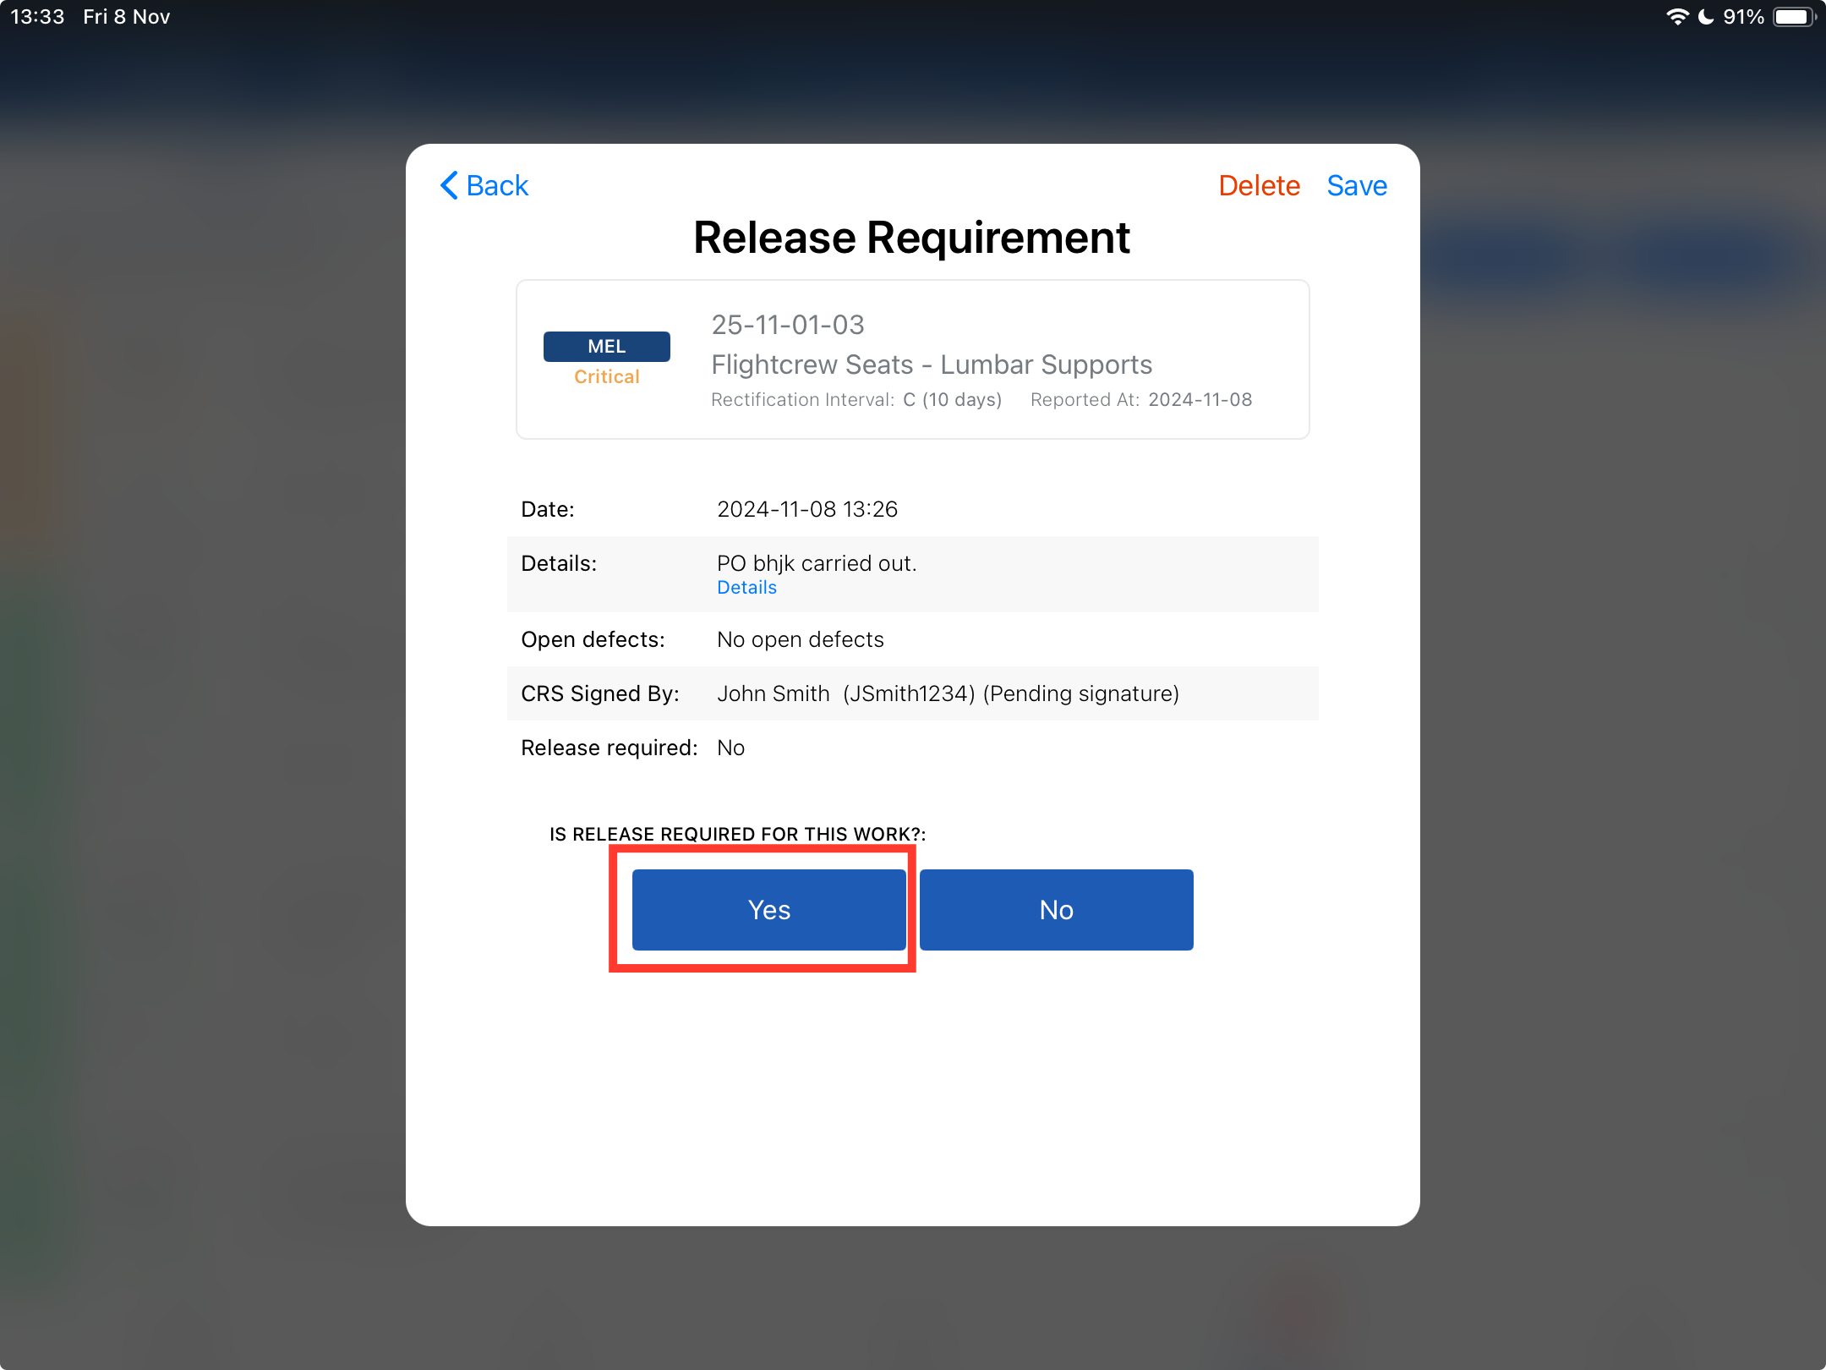The width and height of the screenshot is (1826, 1370).
Task: Open the Flightcrew Seats MEL item card
Action: 913,359
